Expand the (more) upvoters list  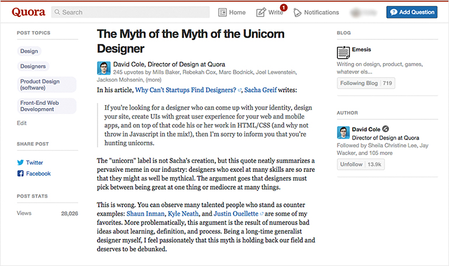pos(154,80)
